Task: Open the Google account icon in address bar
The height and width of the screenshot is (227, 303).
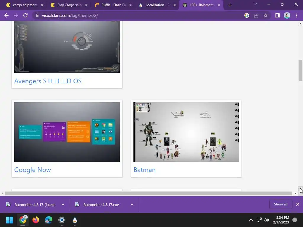Action: [247, 15]
